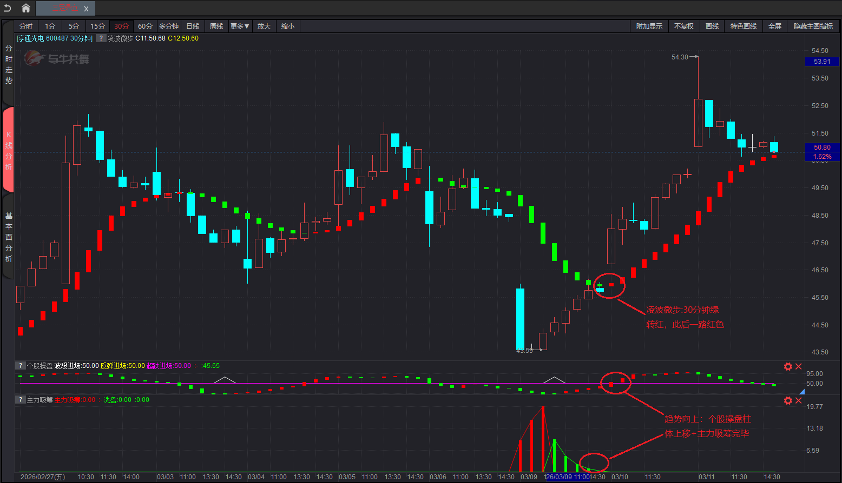The height and width of the screenshot is (483, 842).
Task: Open the 附加显示 options menu
Action: coord(649,26)
